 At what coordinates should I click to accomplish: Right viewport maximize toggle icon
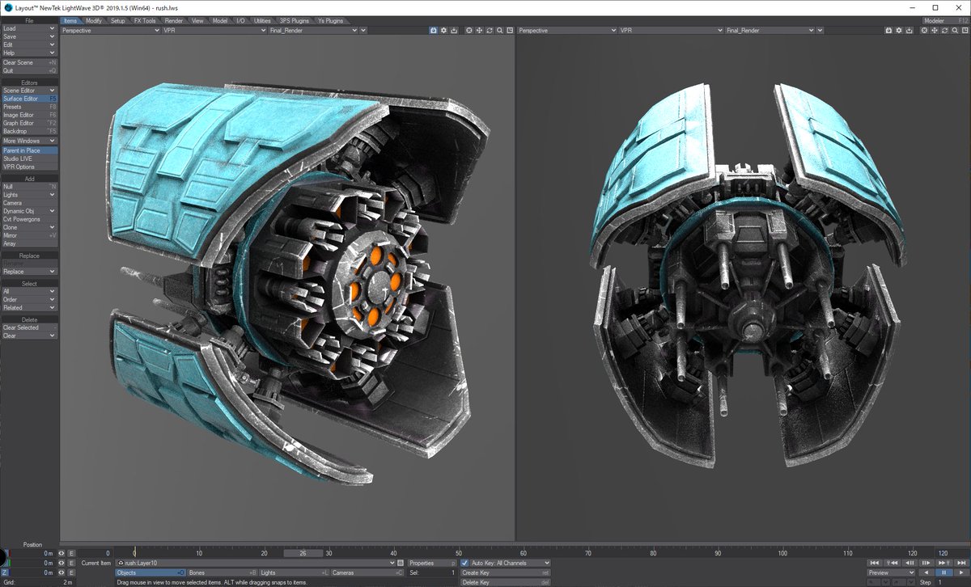[x=965, y=30]
